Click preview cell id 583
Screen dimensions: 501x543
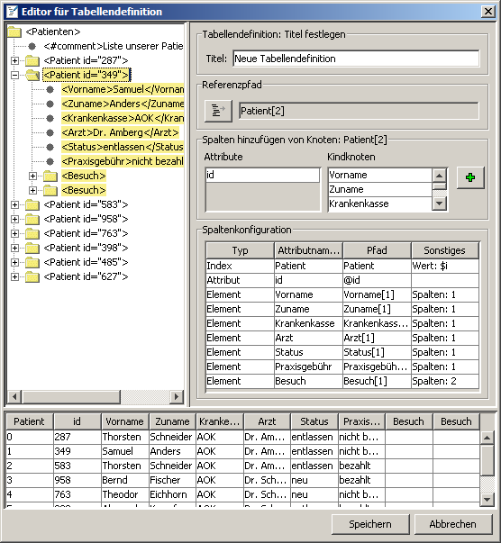pyautogui.click(x=77, y=466)
